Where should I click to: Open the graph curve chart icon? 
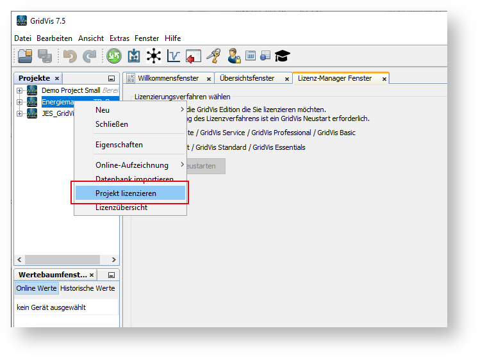tap(174, 56)
